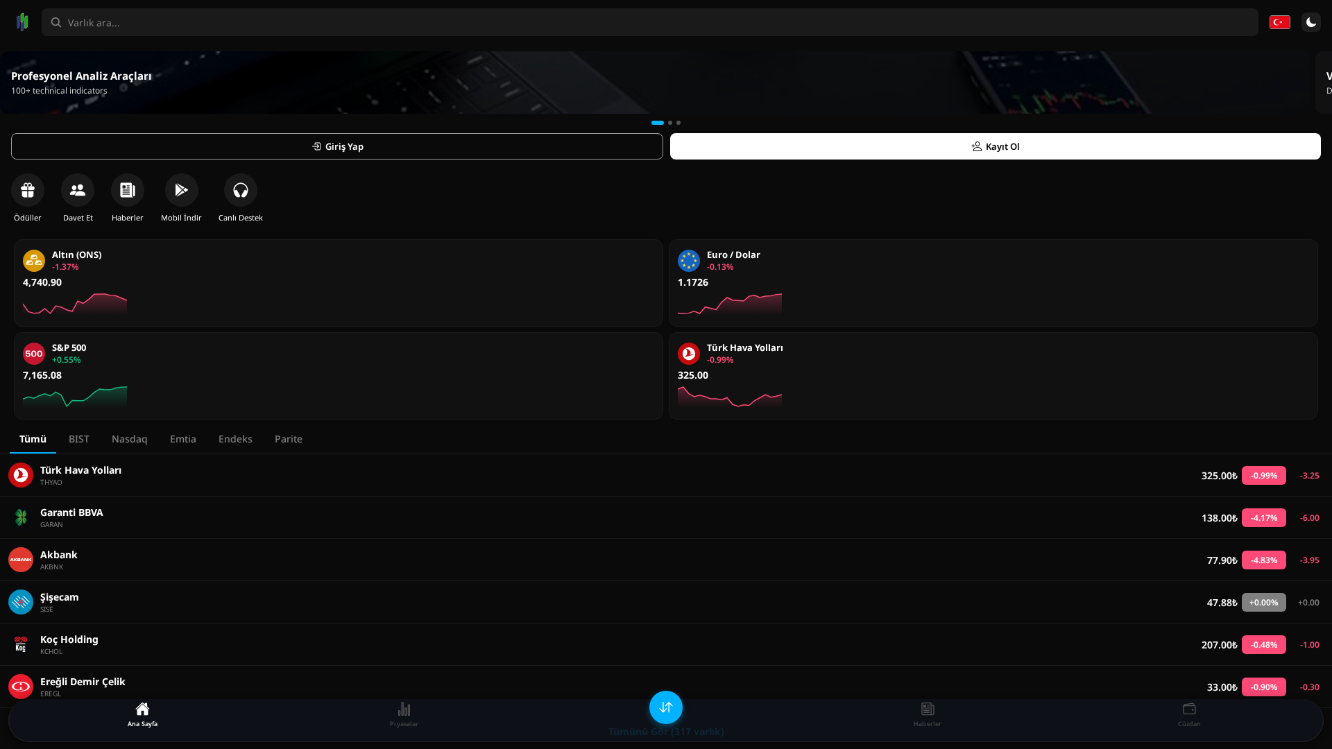Screen dimensions: 1332x749
Task: Select third carousel indicator dot
Action: (678, 123)
